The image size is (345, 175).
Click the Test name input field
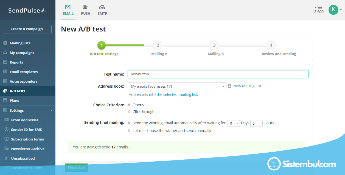pos(218,74)
